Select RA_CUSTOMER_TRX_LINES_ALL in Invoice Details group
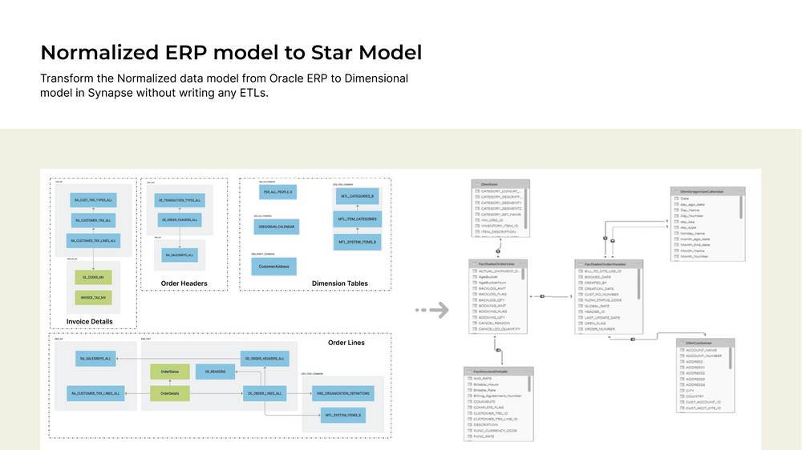The image size is (802, 450). [x=93, y=240]
